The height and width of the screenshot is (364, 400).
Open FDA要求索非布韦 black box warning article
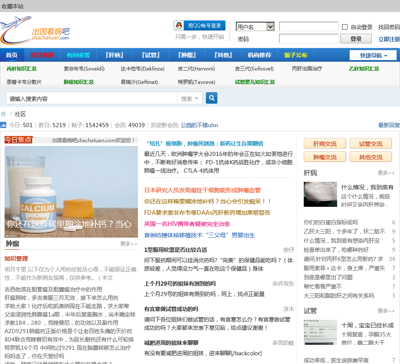(207, 213)
